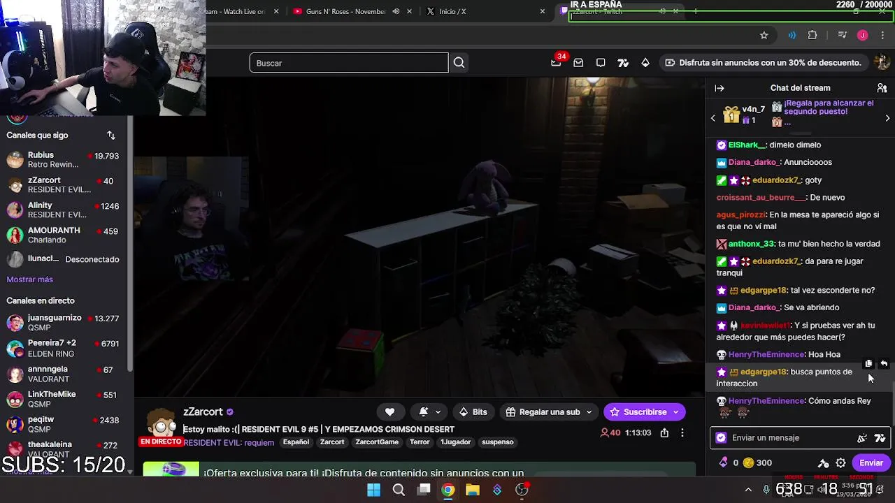Open the Suscribirse dropdown button
The width and height of the screenshot is (895, 503).
pyautogui.click(x=676, y=412)
